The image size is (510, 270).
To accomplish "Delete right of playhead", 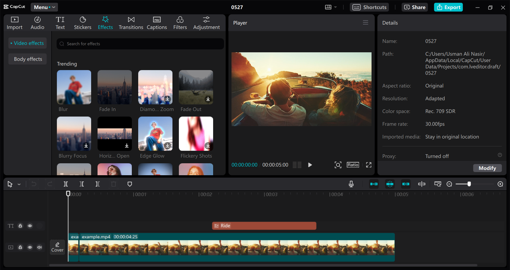I will 98,184.
